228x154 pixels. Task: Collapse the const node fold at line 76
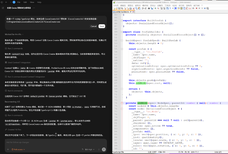[122, 109]
